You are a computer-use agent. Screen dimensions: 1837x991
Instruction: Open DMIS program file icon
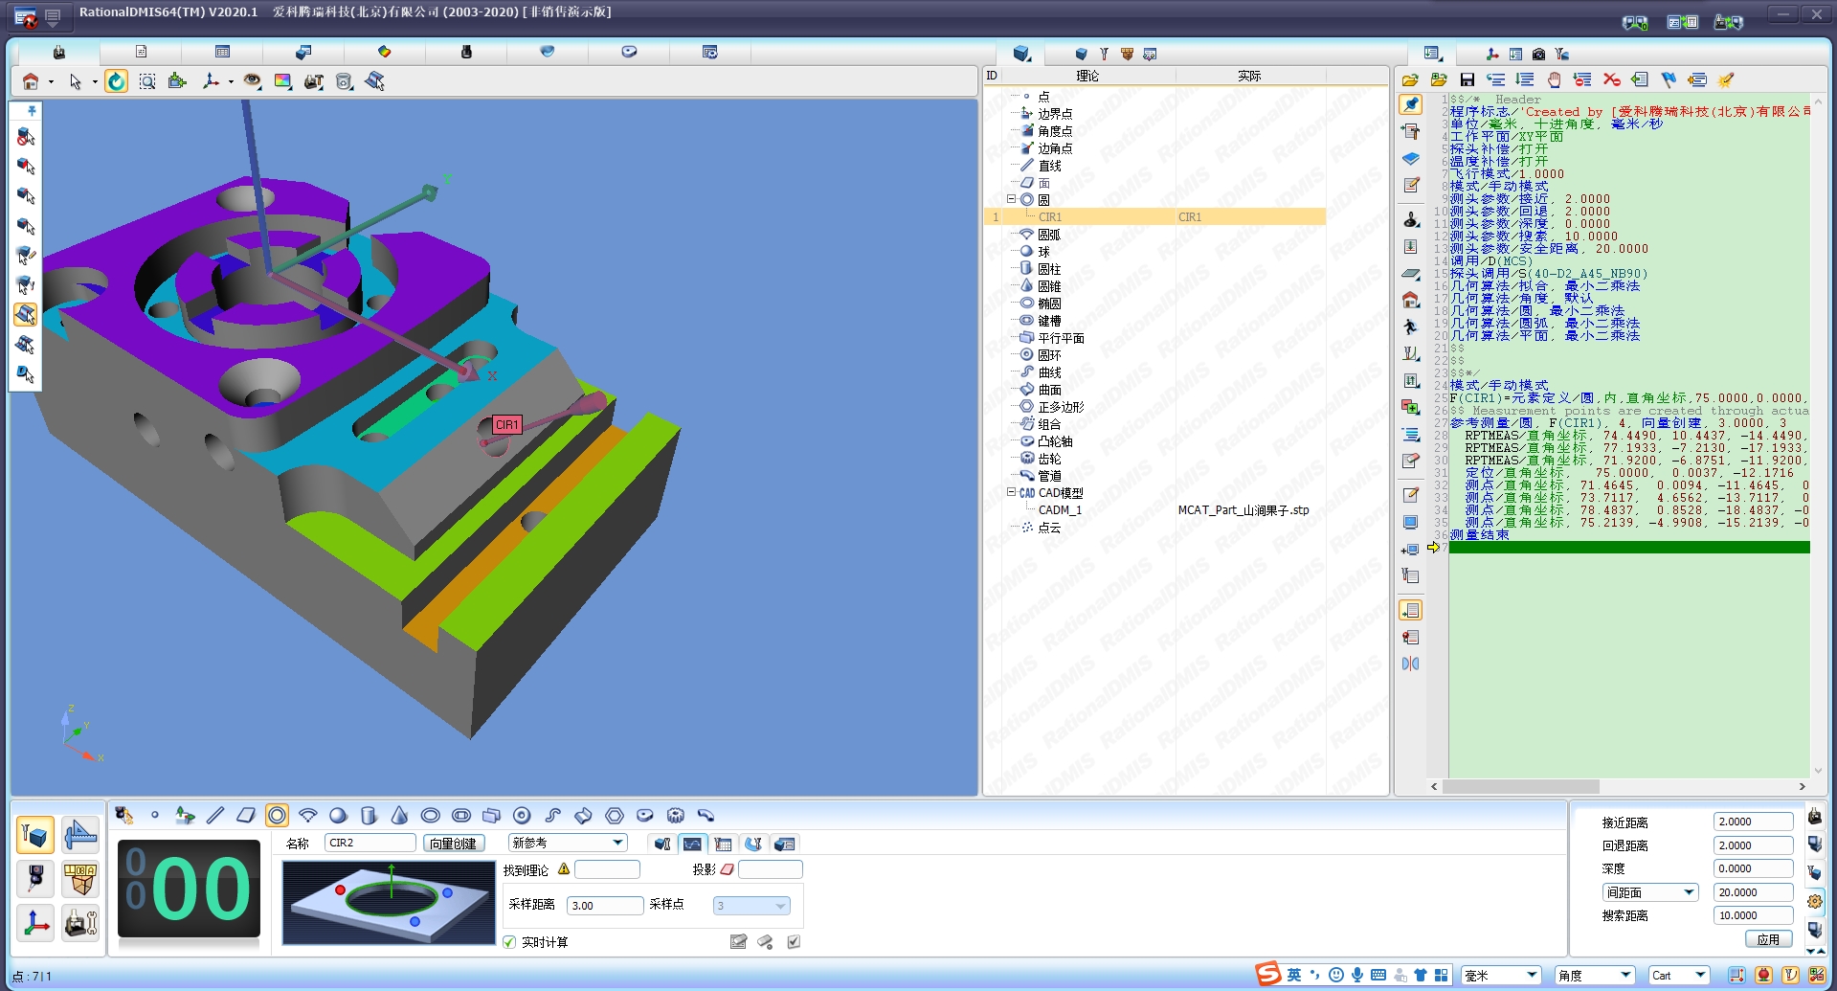1410,80
